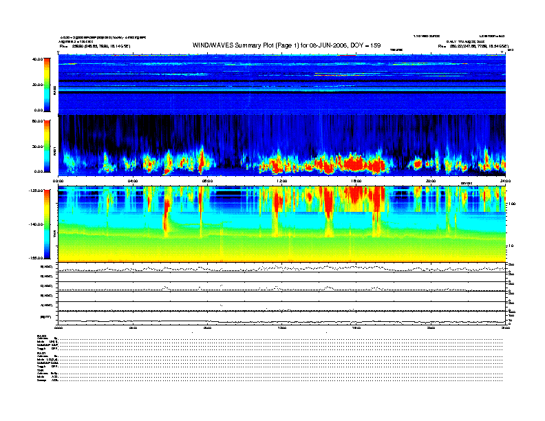The height and width of the screenshot is (421, 545).
Task: Click the 08:00 tick label under RAD1 spectrogram
Action: coord(207,181)
